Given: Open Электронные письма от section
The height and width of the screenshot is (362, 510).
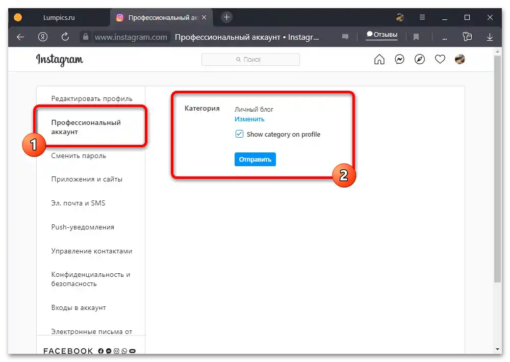Looking at the screenshot, I should click(x=92, y=331).
